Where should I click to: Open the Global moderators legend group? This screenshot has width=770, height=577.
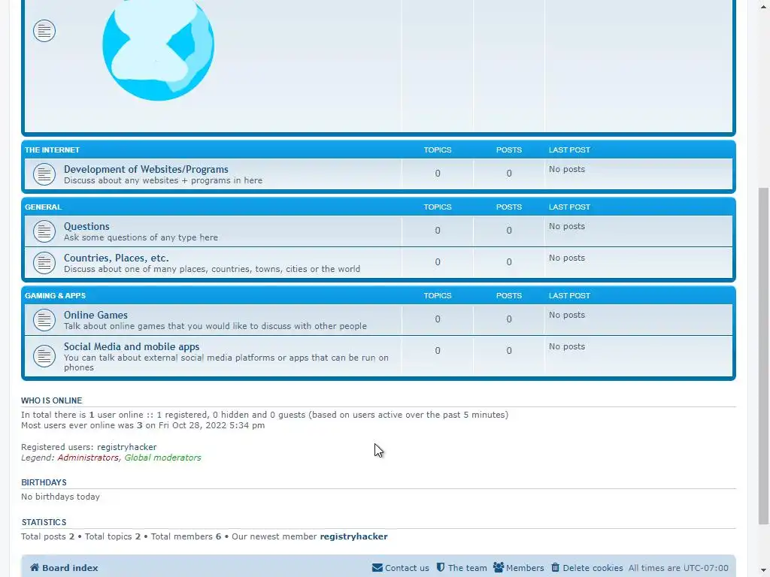162,458
